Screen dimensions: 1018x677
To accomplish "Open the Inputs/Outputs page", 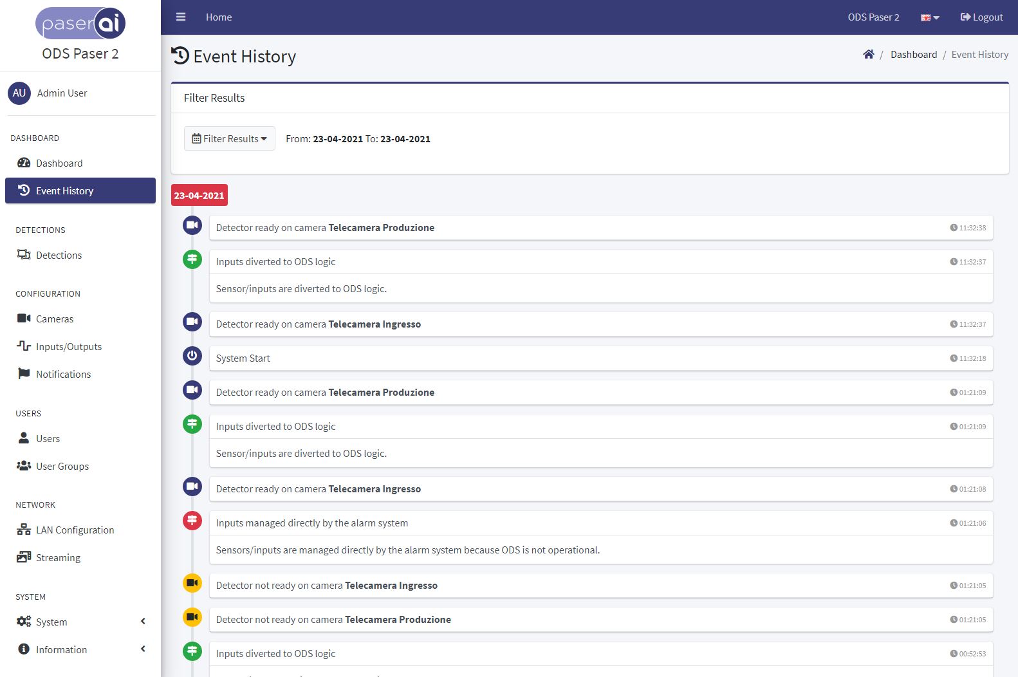I will (68, 347).
